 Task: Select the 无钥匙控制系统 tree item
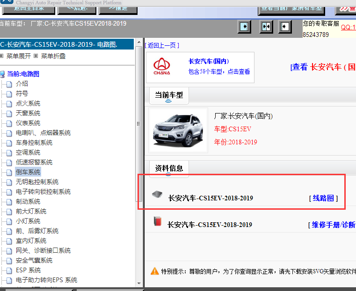37,182
